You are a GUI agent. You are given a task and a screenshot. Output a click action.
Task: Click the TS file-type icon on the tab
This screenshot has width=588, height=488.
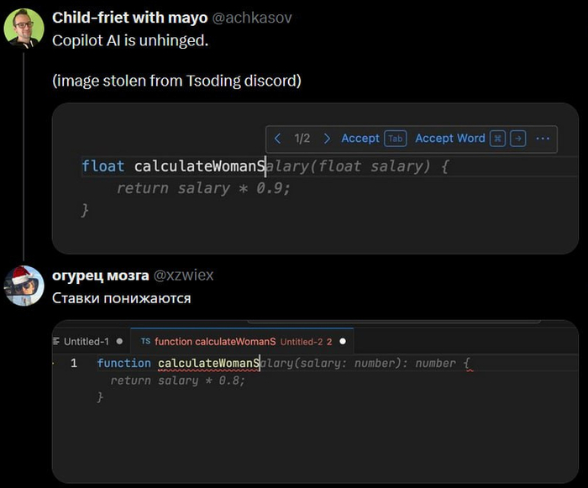(x=145, y=341)
